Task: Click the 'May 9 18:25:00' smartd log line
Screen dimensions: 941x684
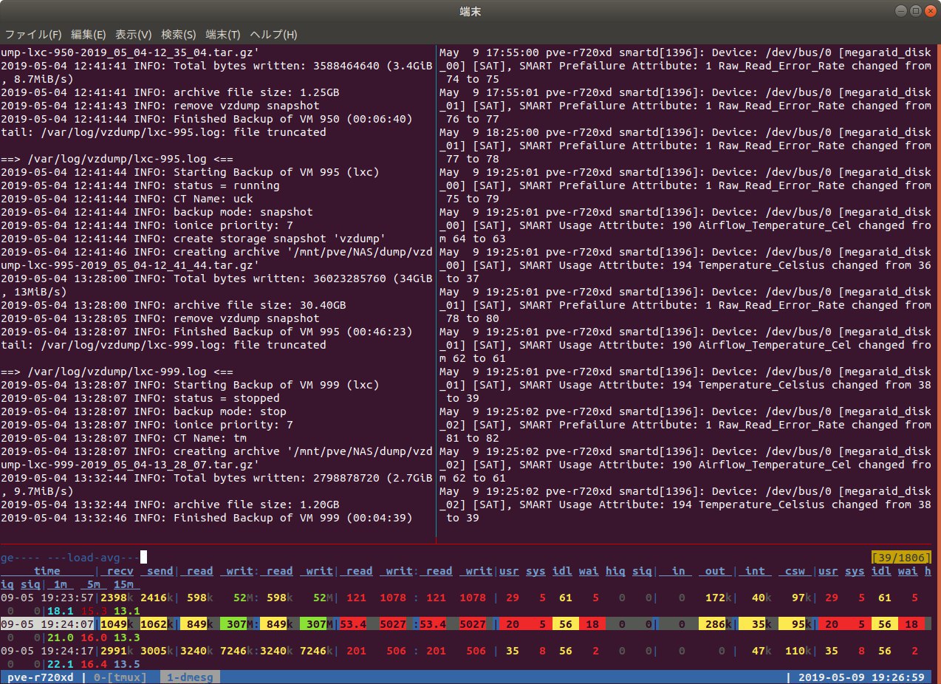Action: pos(685,132)
